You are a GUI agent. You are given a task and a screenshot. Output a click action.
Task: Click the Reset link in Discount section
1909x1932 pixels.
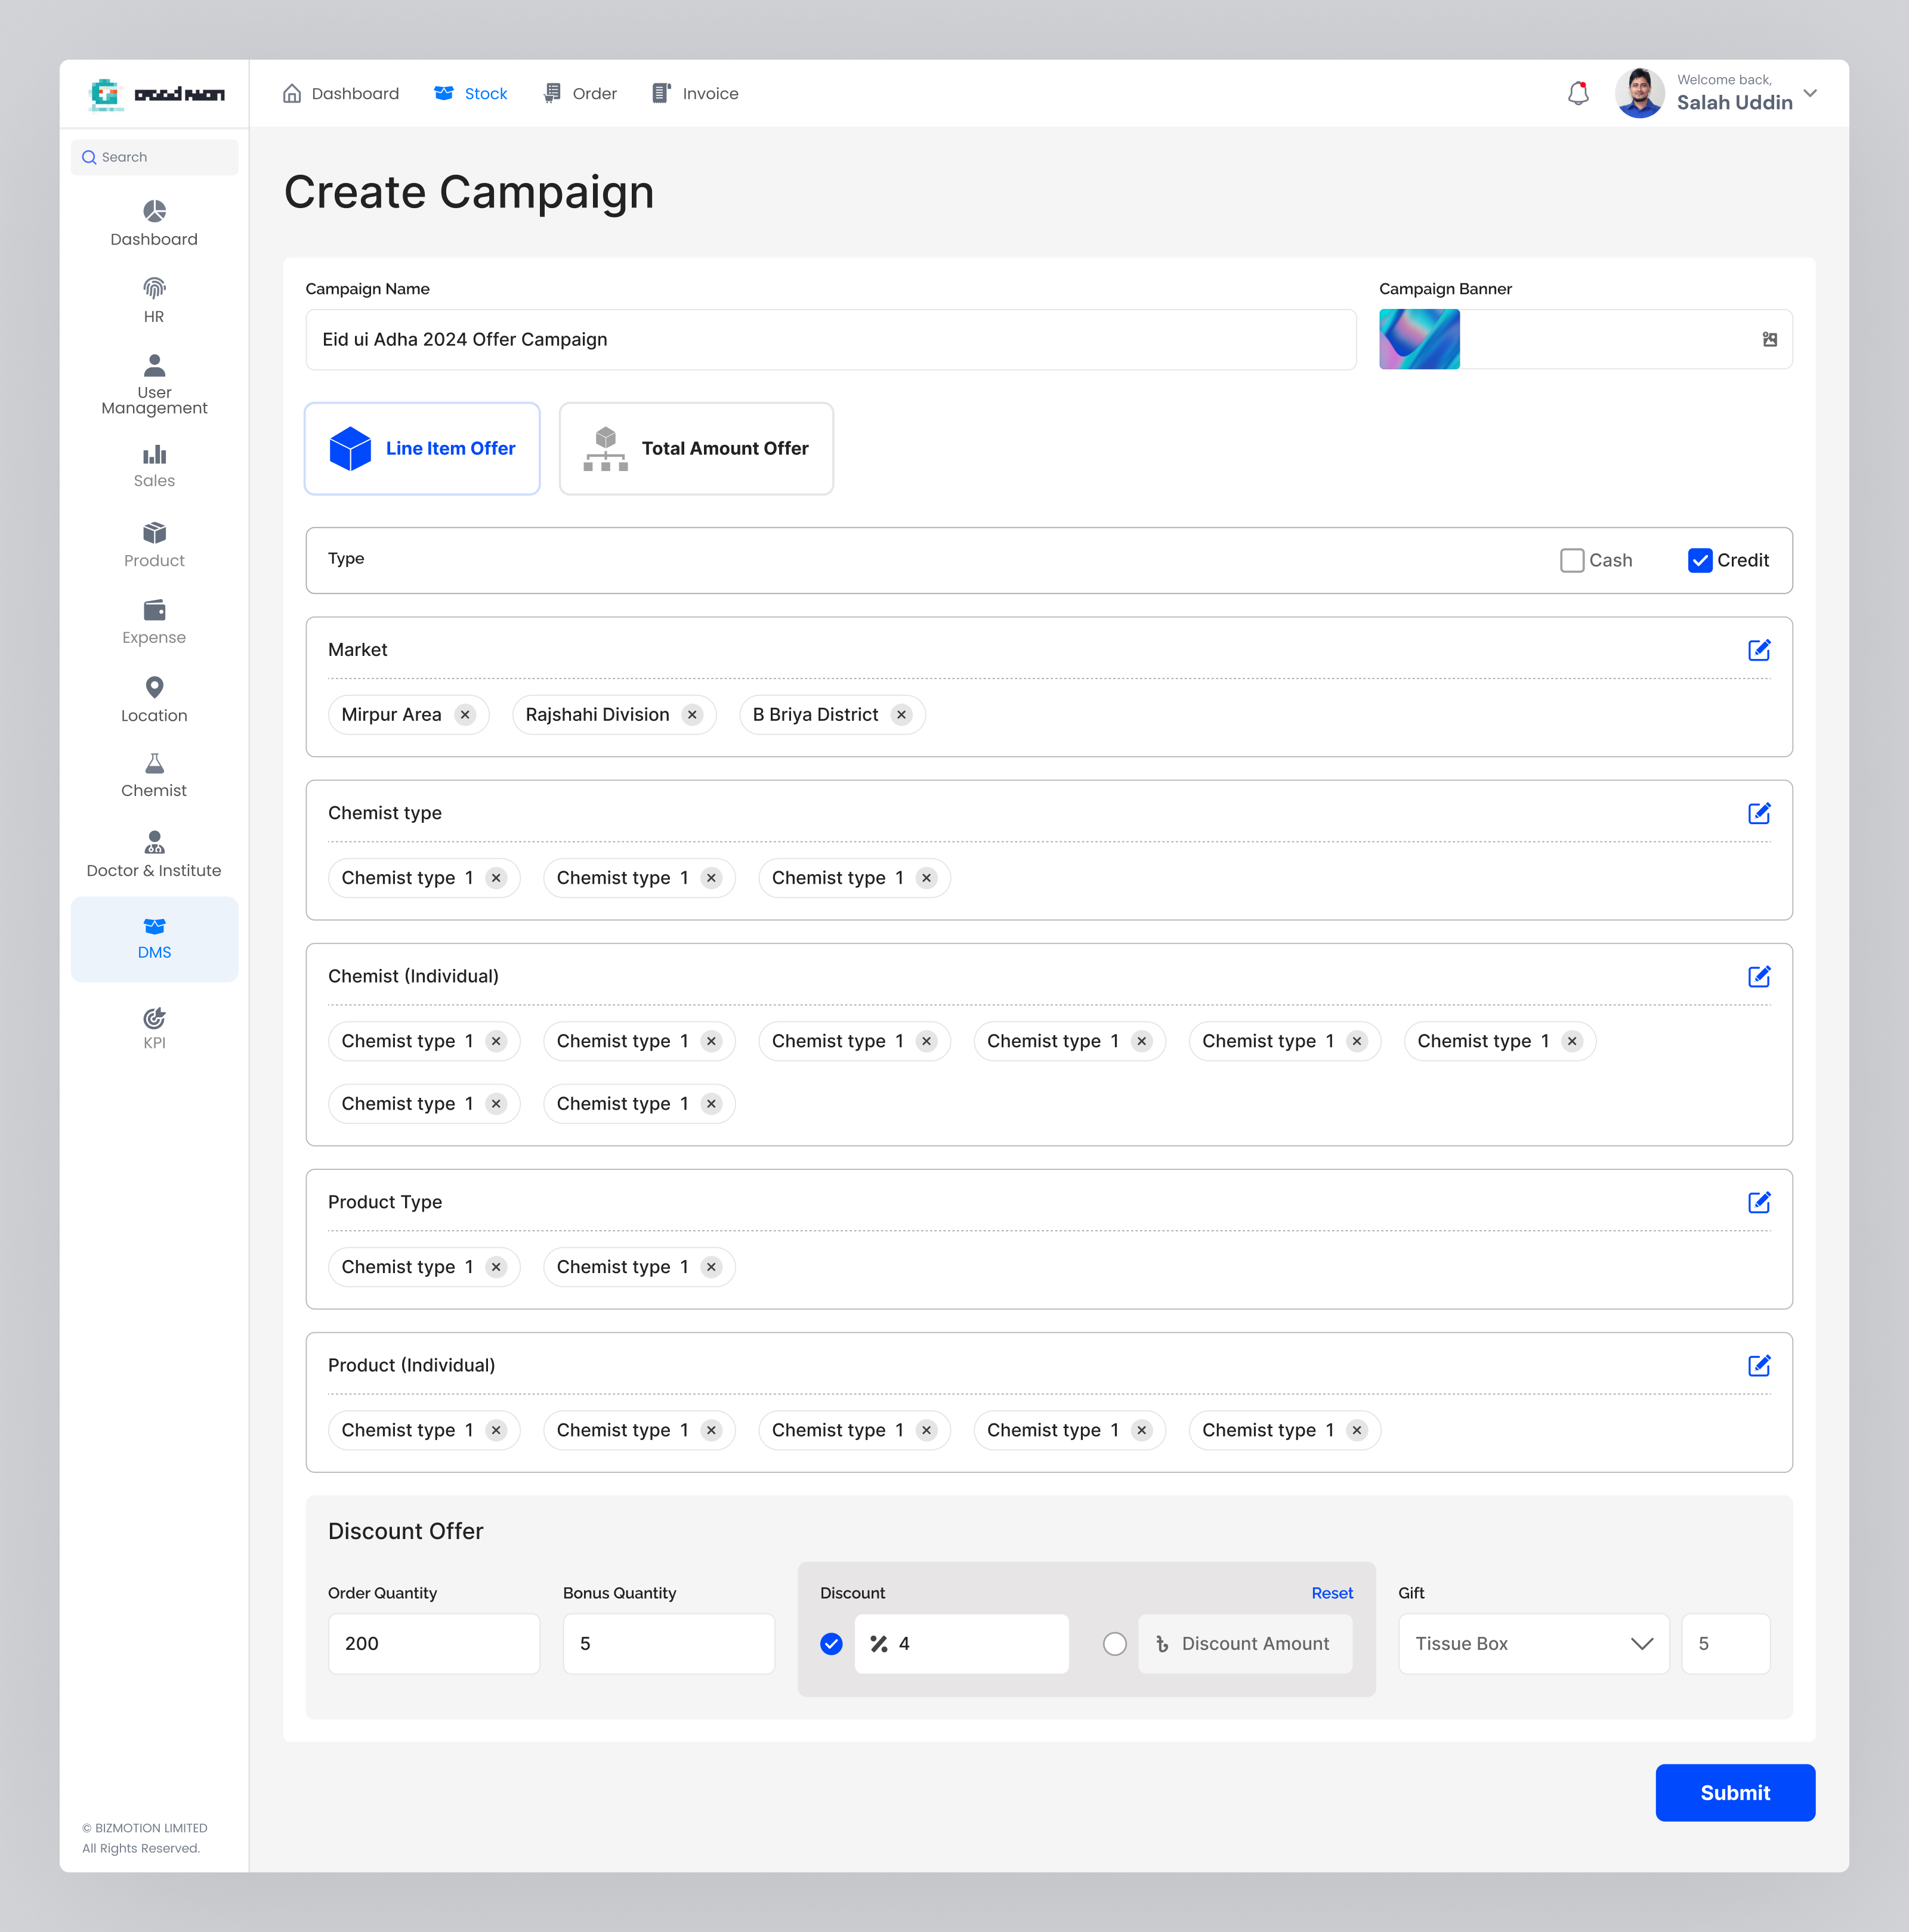point(1332,1592)
